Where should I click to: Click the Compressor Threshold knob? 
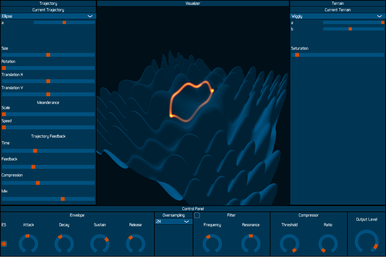coord(289,244)
